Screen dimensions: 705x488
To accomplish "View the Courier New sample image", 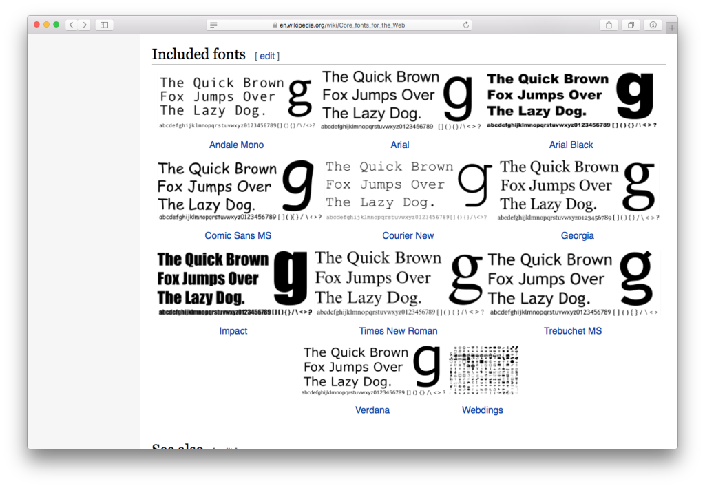I will coord(408,191).
